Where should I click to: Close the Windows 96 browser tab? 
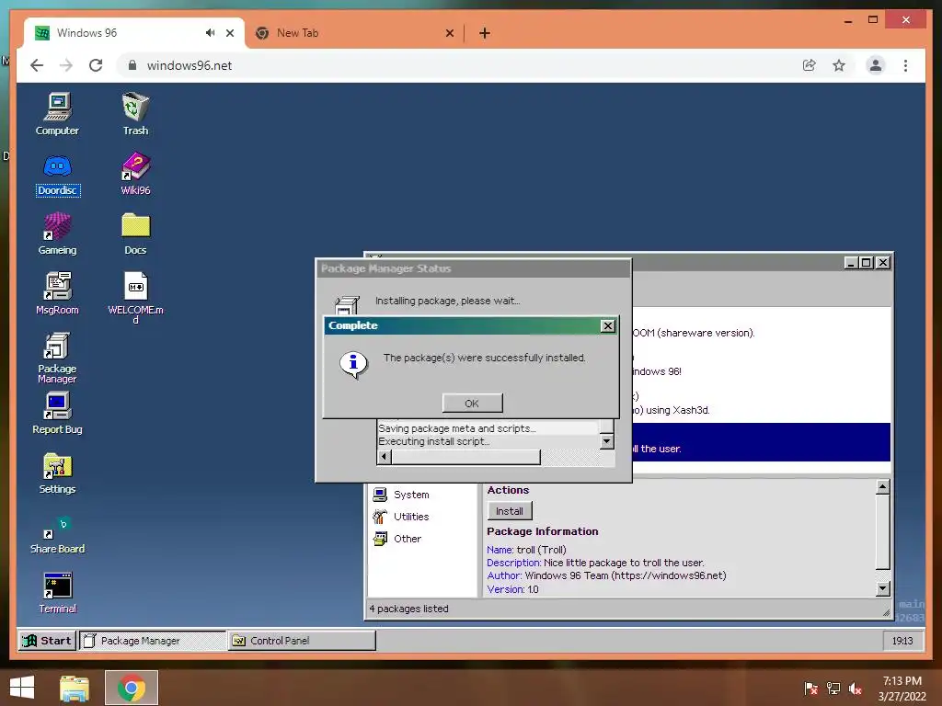coord(229,33)
